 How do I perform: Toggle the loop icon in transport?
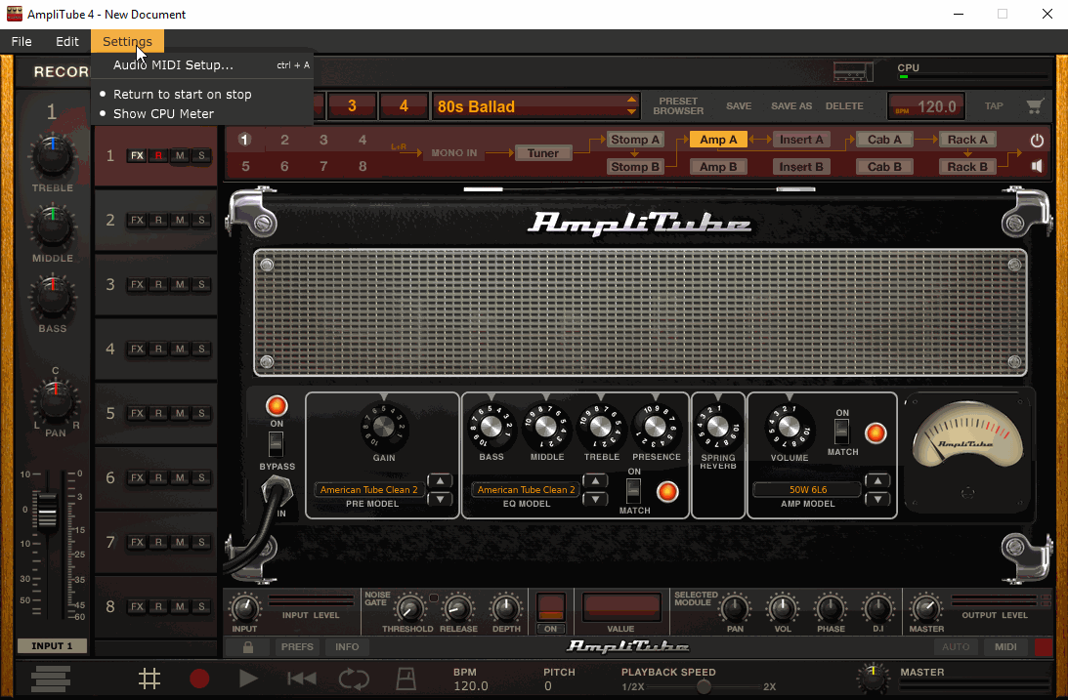[x=354, y=679]
